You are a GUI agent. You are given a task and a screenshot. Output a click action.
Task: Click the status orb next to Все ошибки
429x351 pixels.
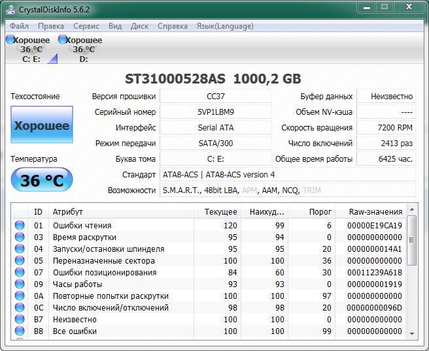[x=20, y=331]
